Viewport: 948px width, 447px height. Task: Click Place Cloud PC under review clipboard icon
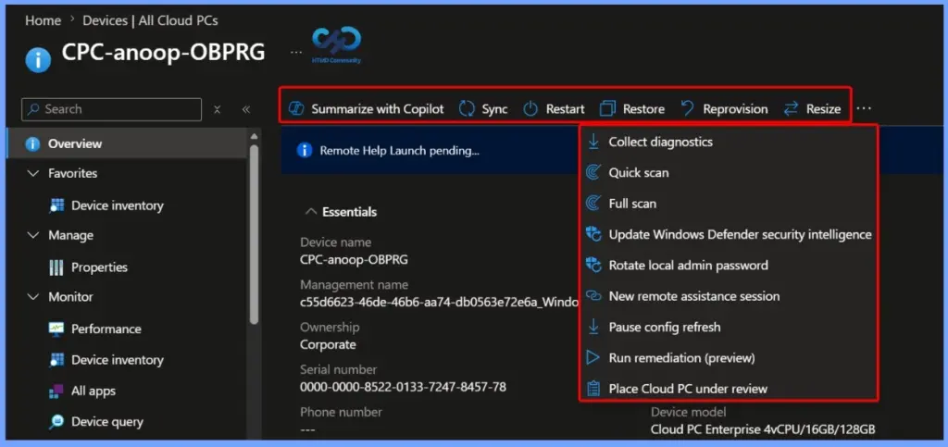[x=593, y=389]
